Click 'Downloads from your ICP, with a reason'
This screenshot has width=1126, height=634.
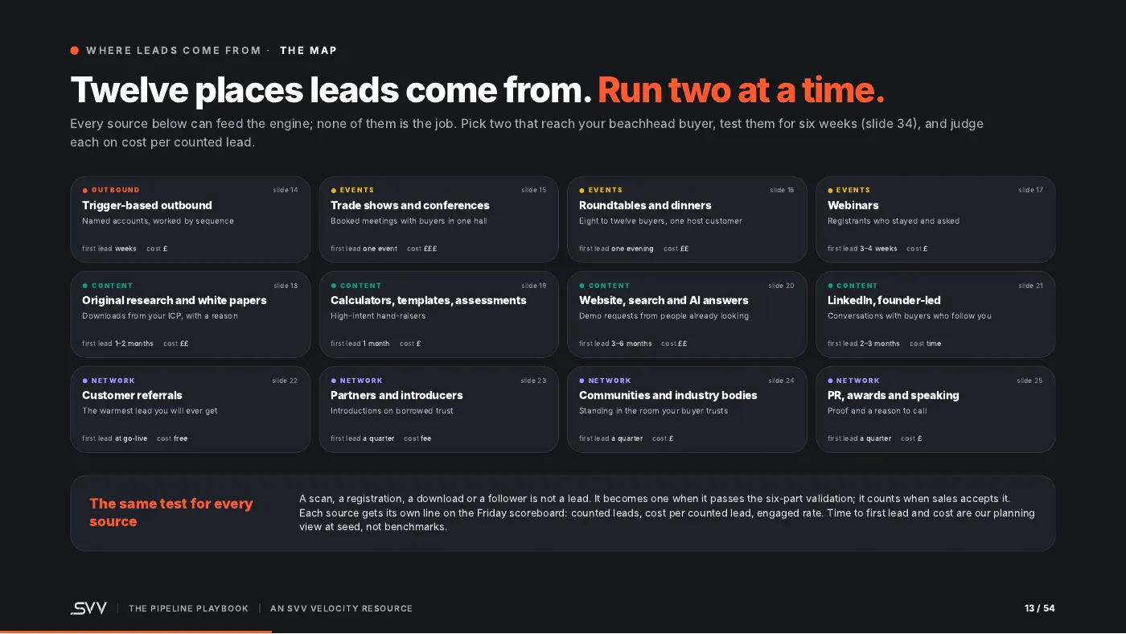(x=160, y=316)
